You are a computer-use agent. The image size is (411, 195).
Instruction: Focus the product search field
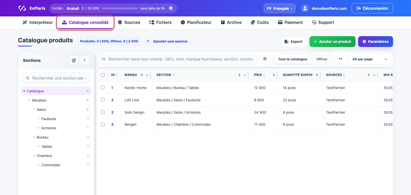[x=178, y=59]
